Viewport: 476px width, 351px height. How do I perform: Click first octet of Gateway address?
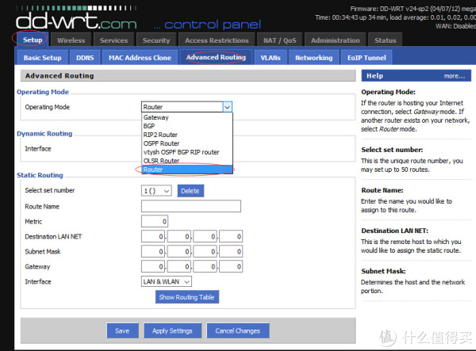pyautogui.click(x=153, y=266)
